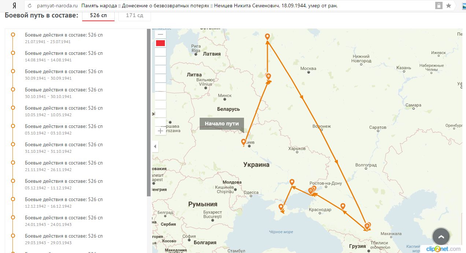Open the 21.11.1942 - 26.11.1942 combat entry
The image size is (466, 253).
coord(64,166)
